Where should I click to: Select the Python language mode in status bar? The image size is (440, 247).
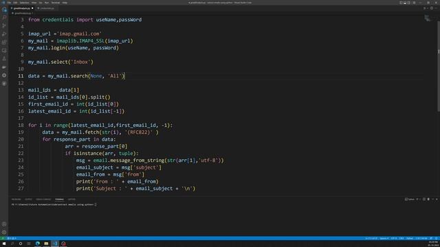coord(410,238)
